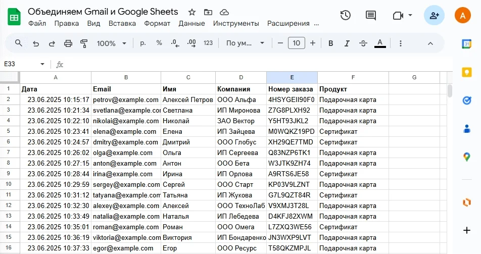This screenshot has height=254, width=481.
Task: Expand the Name Box dropdown arrow
Action: pos(42,64)
